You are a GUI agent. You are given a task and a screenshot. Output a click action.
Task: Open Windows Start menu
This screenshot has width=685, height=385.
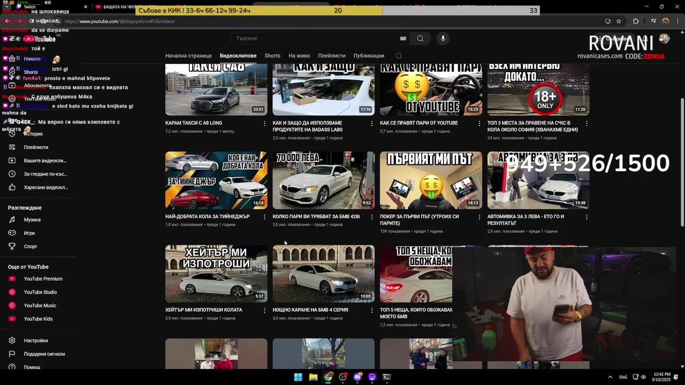click(x=298, y=377)
